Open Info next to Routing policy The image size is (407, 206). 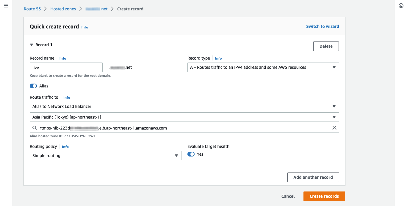click(65, 147)
